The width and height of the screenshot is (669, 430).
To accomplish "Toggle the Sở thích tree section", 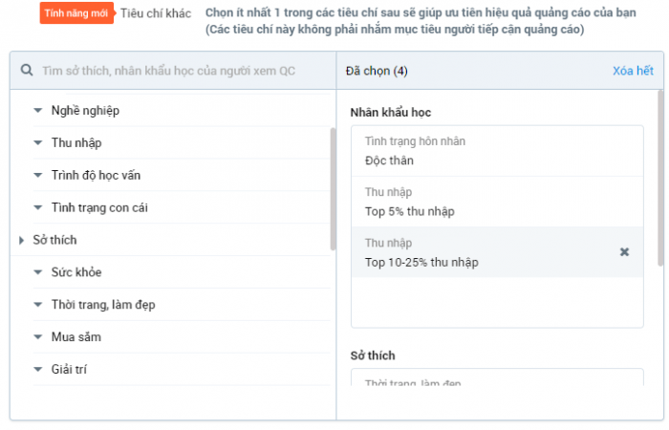I will [21, 240].
